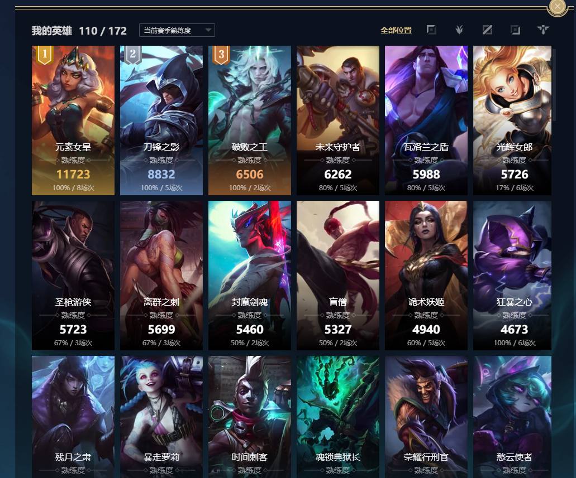Click the scrollbar beside the champion grid
The height and width of the screenshot is (478, 576).
pos(555,85)
